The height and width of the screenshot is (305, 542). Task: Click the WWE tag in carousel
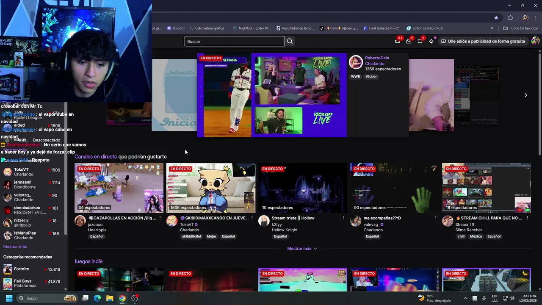tap(355, 77)
